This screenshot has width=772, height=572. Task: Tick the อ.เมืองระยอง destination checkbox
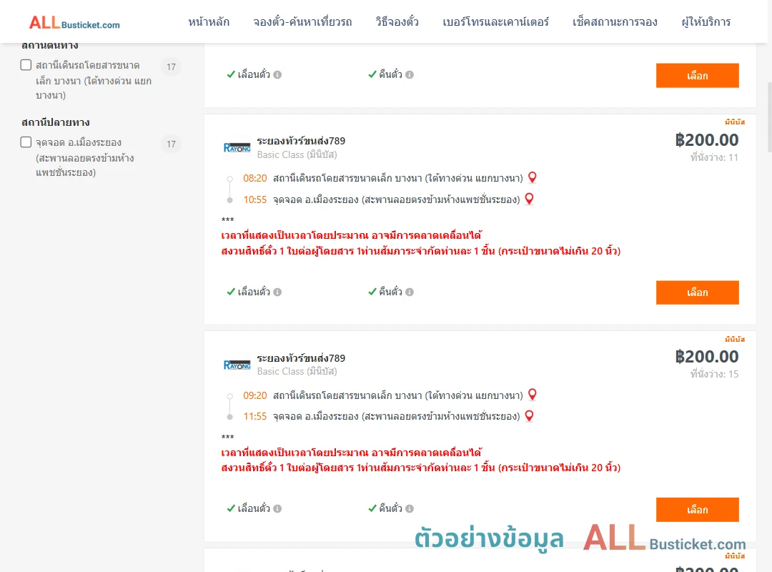tap(26, 142)
